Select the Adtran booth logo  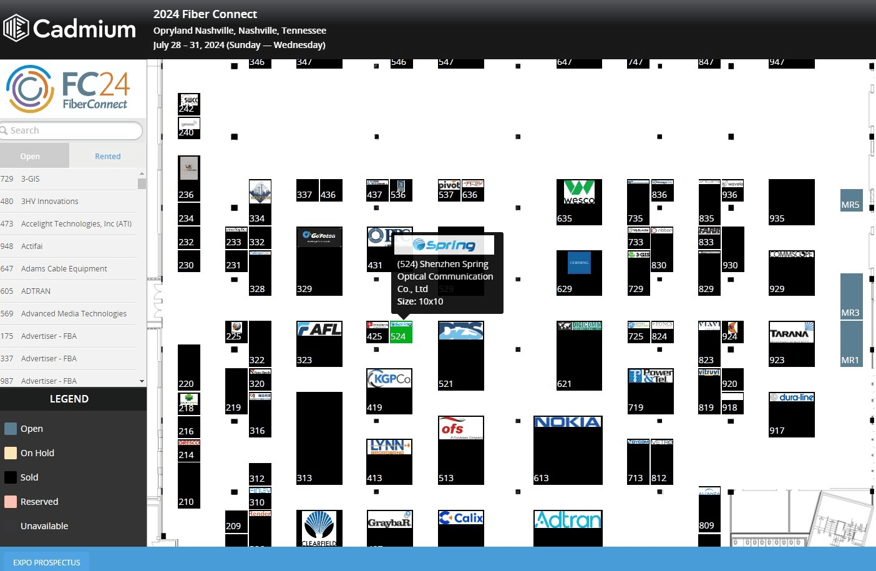click(568, 520)
